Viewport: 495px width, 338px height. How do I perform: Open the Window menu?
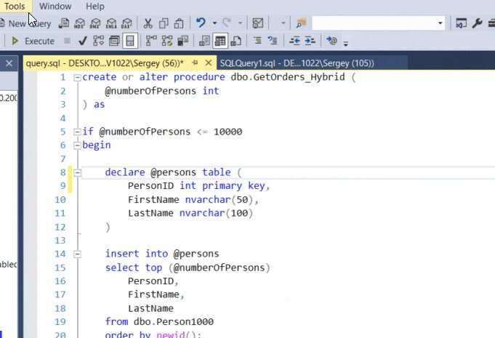(x=55, y=6)
